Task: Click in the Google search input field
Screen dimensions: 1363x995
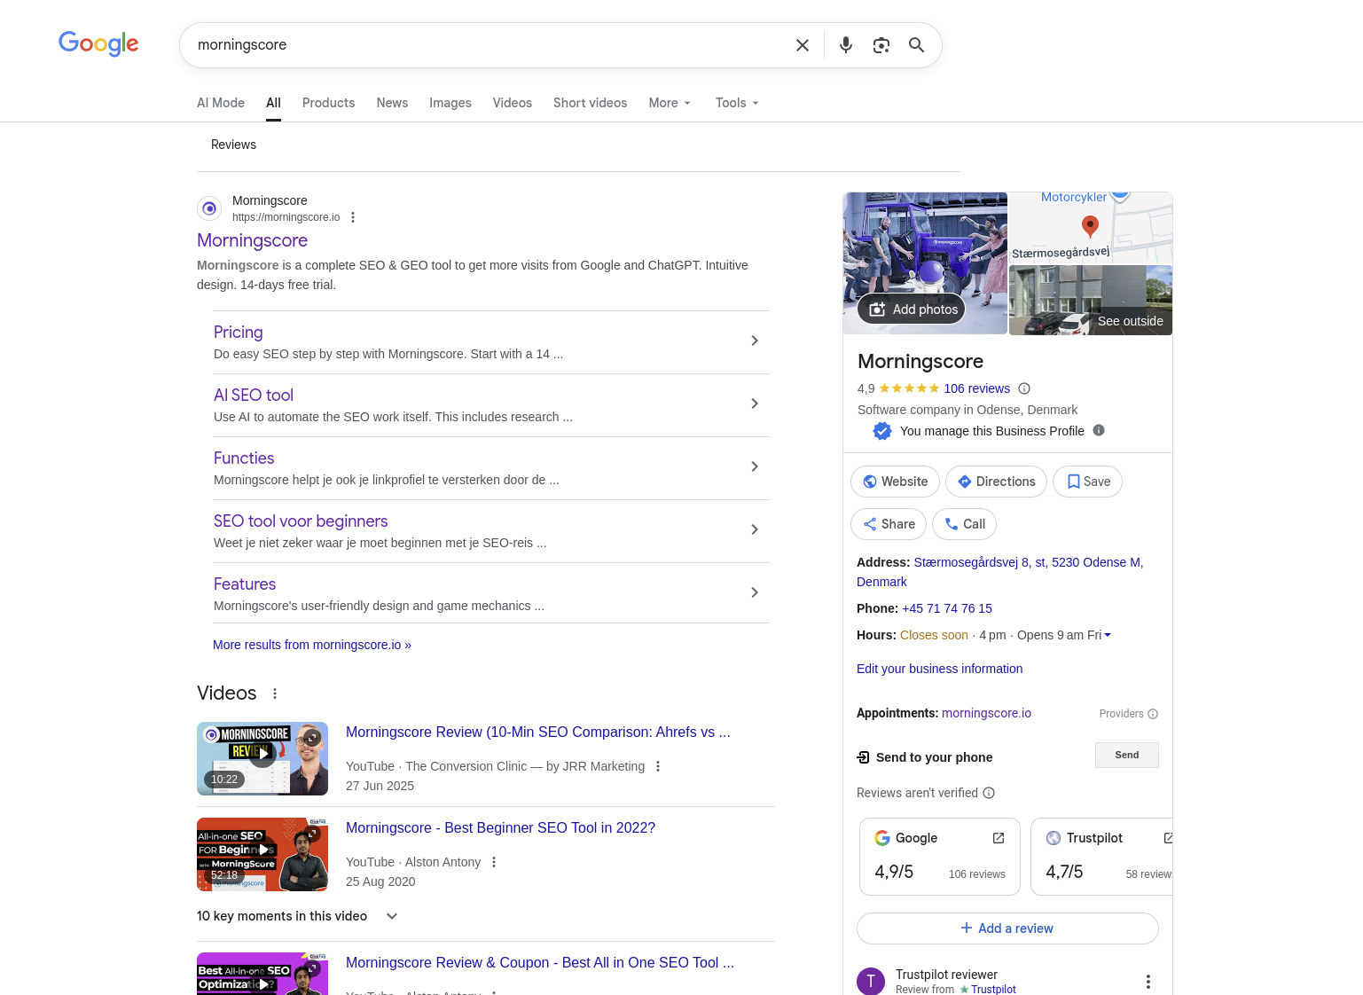Action: click(x=488, y=45)
